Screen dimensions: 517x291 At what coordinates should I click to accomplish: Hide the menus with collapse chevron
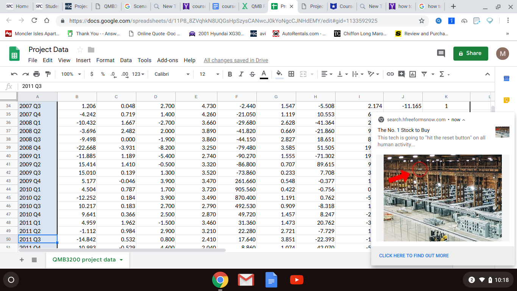tap(487, 74)
